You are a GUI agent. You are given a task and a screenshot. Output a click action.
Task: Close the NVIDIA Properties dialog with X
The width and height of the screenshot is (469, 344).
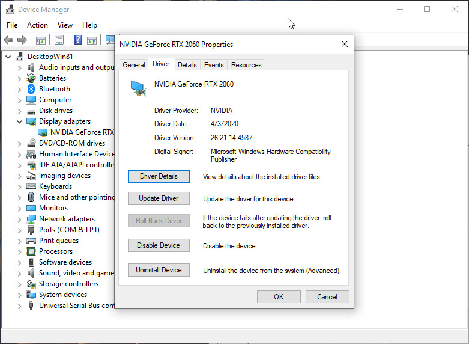click(x=345, y=44)
